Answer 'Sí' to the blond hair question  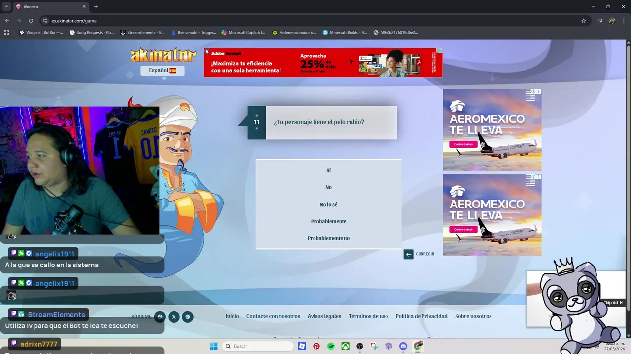pos(328,170)
